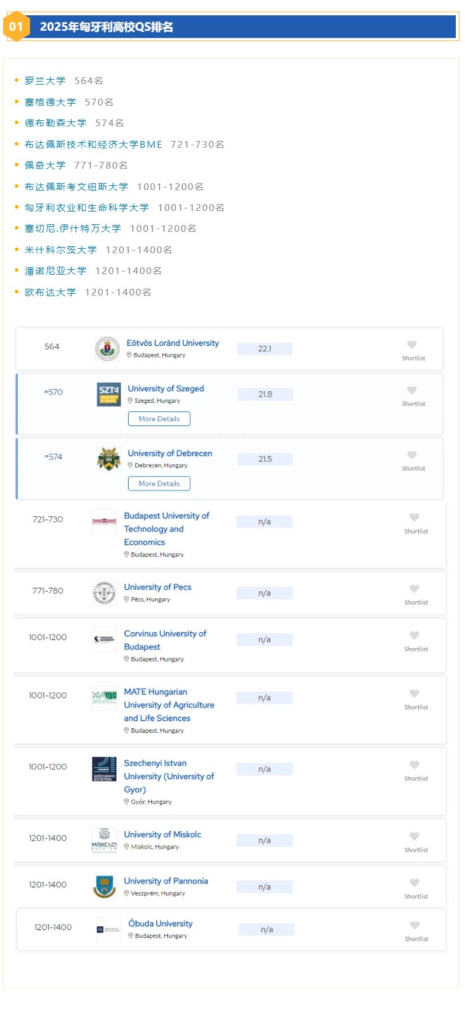The height and width of the screenshot is (1011, 465).
Task: Open MATE Hungarian University of Agriculture link
Action: [x=169, y=705]
